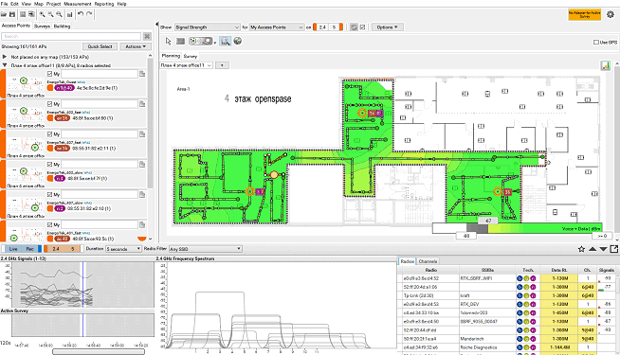
Task: Open project via folder icon
Action: 4,14
